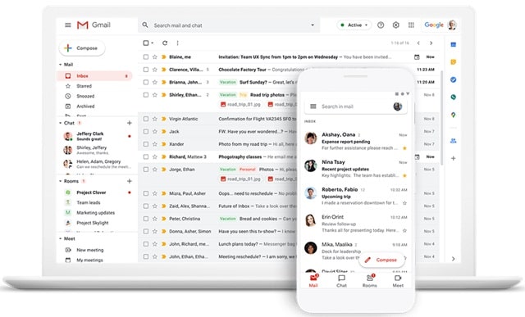Open the More options three-dot icon in toolbar

[177, 43]
